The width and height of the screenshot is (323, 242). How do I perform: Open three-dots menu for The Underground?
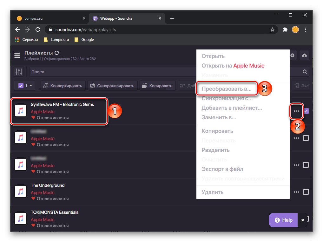[296, 192]
